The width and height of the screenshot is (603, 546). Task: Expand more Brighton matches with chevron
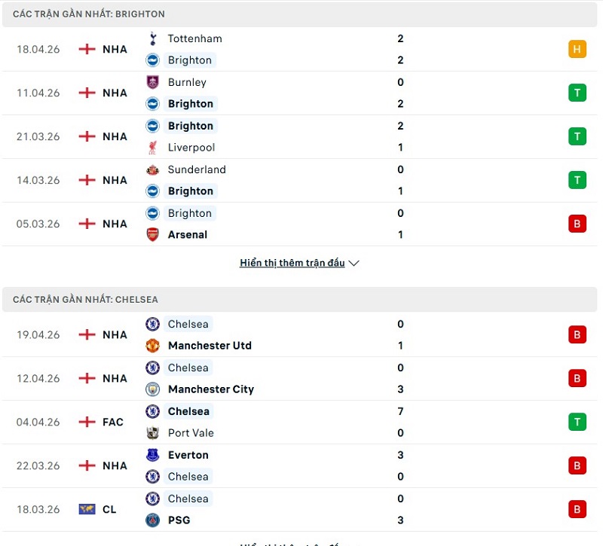point(354,264)
